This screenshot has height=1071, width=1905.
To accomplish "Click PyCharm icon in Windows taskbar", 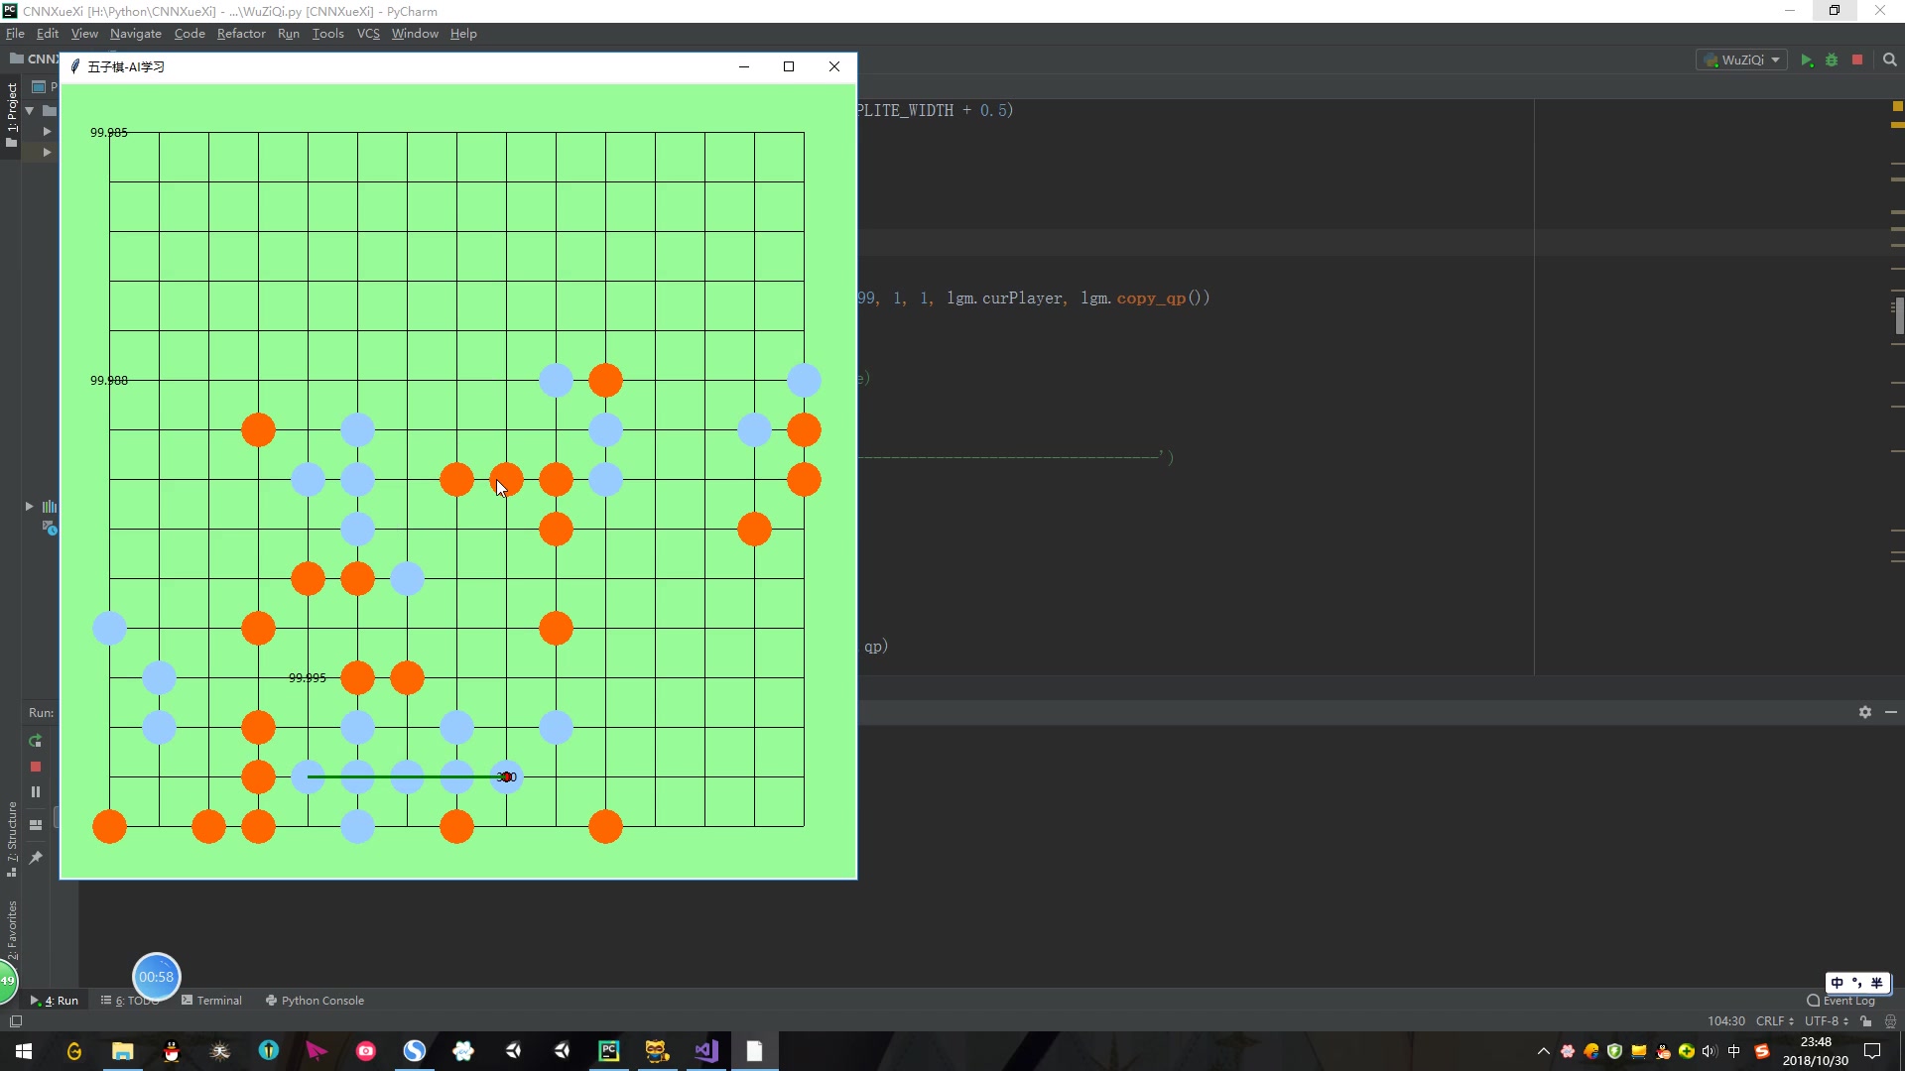I will (608, 1050).
